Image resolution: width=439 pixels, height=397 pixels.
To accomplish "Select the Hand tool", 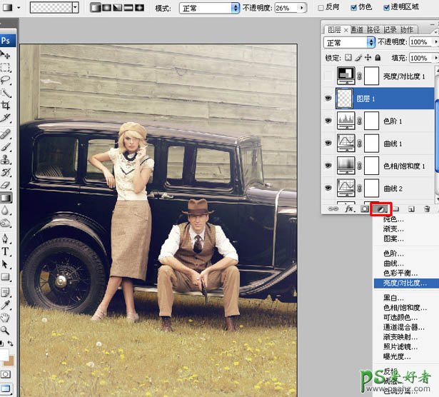I will (x=6, y=317).
